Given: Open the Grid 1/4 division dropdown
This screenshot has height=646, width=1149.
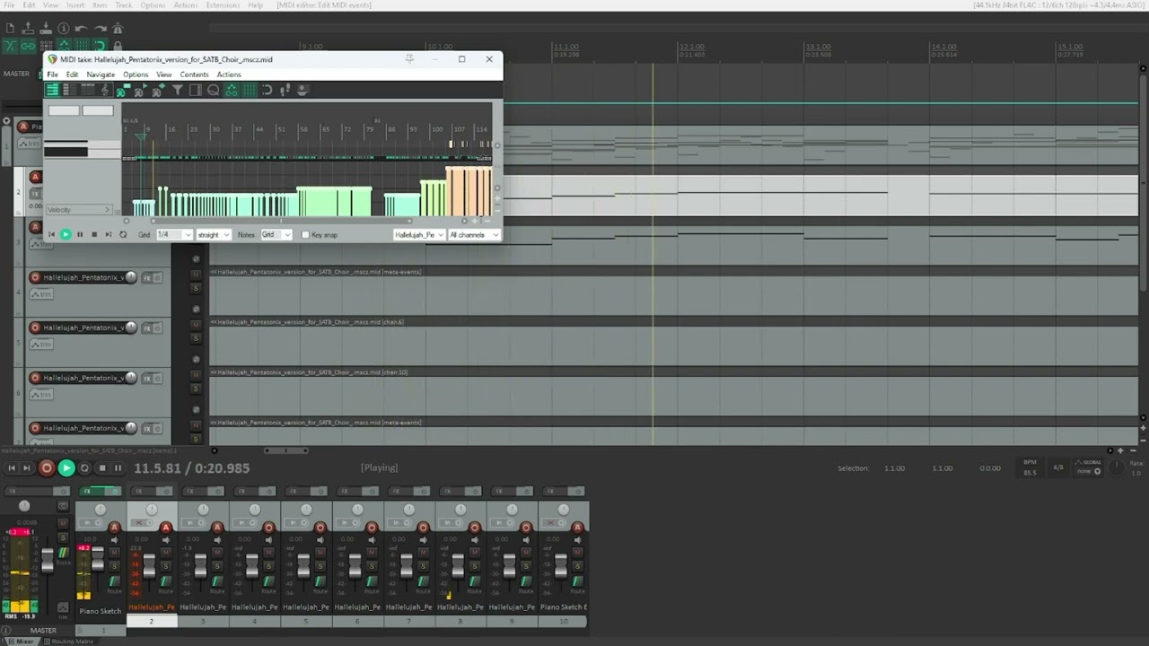Looking at the screenshot, I should click(x=174, y=235).
